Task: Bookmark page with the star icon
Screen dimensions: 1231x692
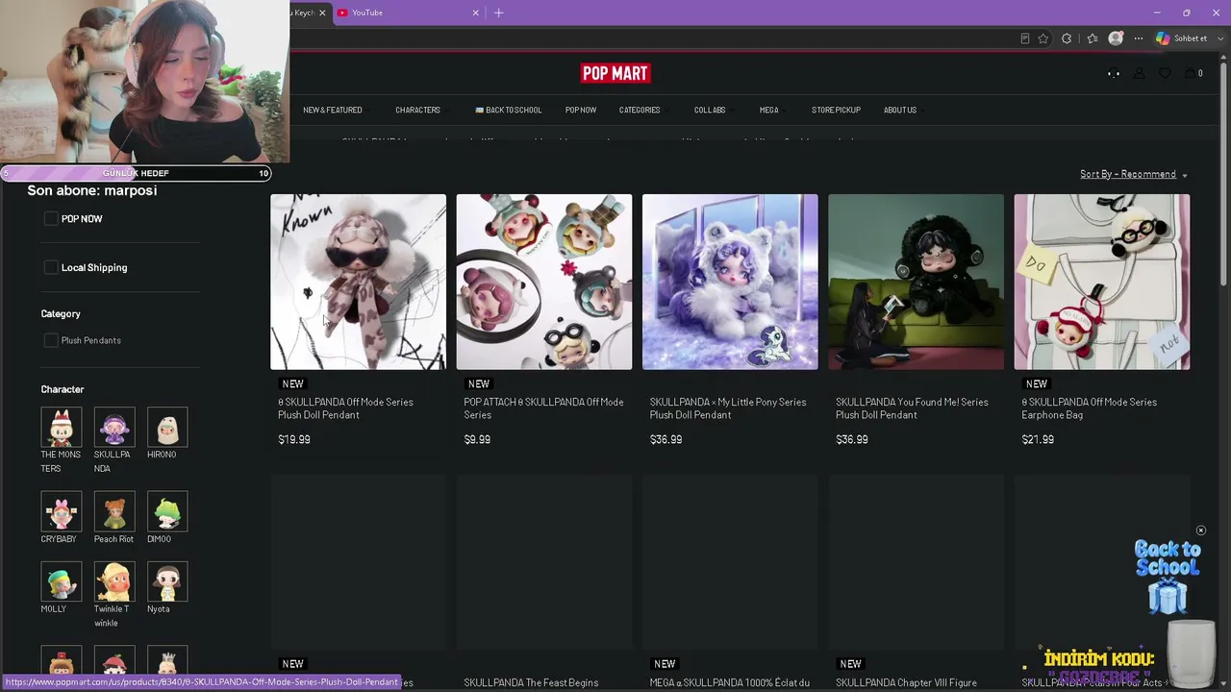Action: tap(1043, 38)
